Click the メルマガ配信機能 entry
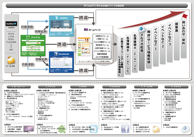 tap(102, 57)
